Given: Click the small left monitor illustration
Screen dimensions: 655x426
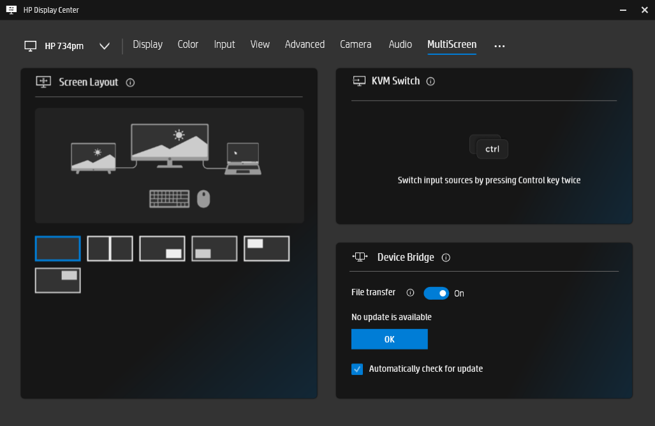Looking at the screenshot, I should 94,158.
